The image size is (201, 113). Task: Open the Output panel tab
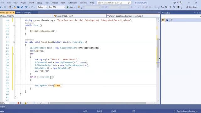click(x=3, y=107)
